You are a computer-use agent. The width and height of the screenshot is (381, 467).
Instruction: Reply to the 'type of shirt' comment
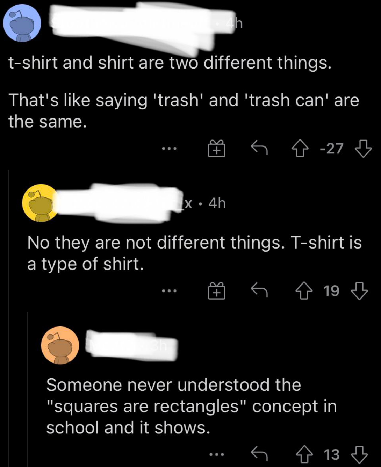coord(259,290)
